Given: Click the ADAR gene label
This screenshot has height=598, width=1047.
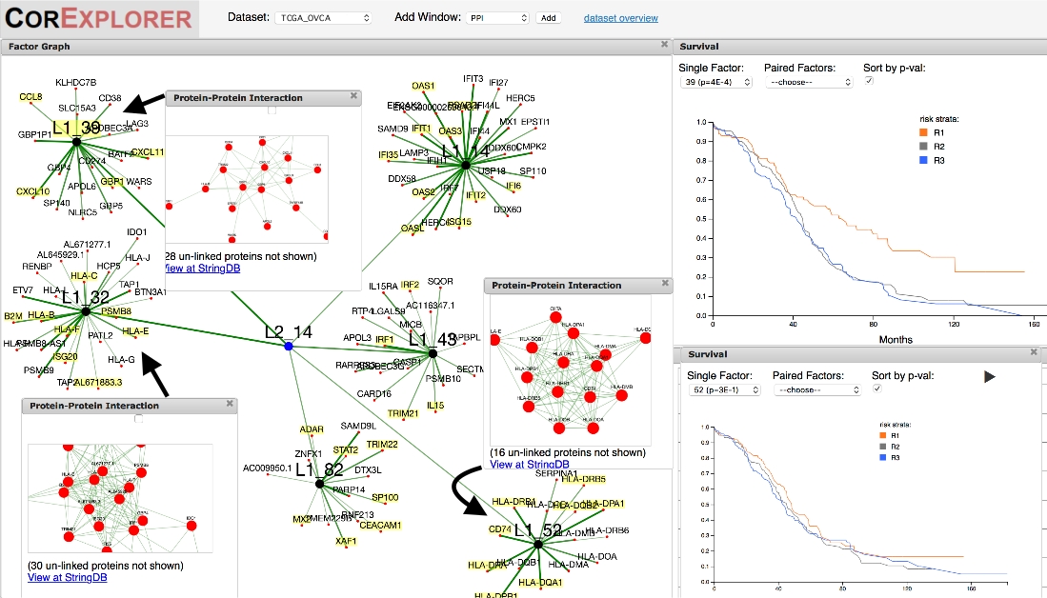Looking at the screenshot, I should pos(312,429).
